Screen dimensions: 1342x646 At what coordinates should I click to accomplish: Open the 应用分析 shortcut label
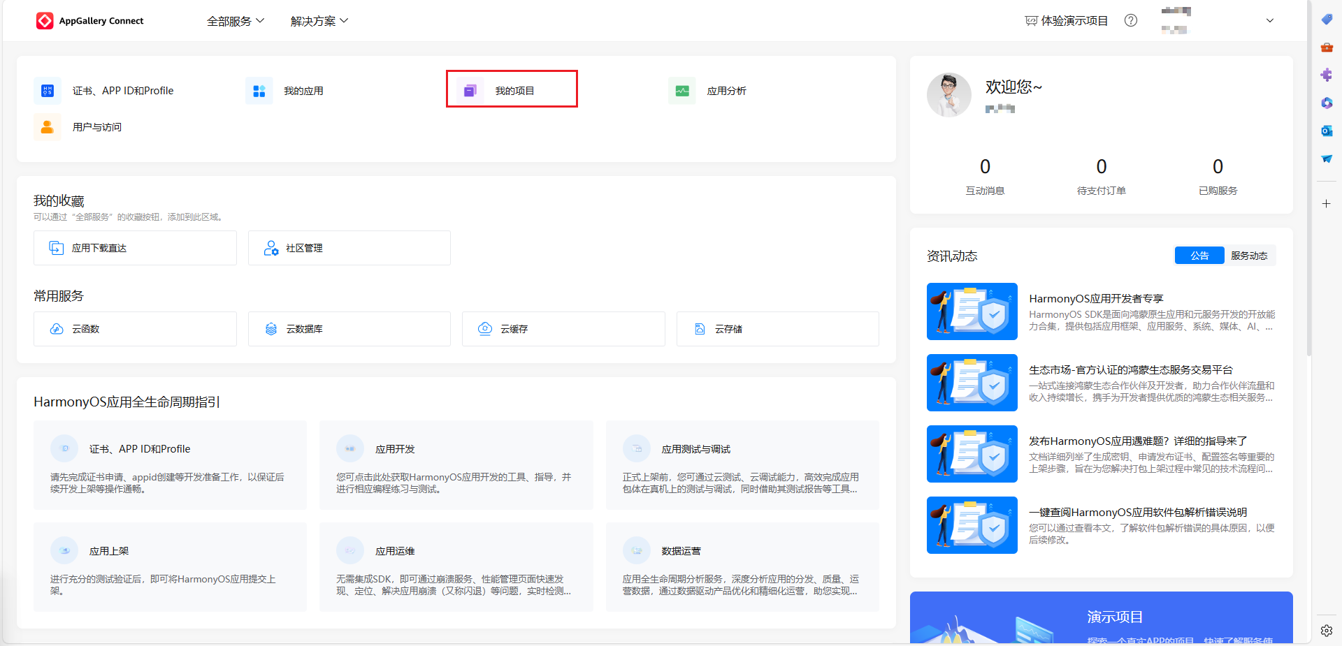(x=727, y=91)
